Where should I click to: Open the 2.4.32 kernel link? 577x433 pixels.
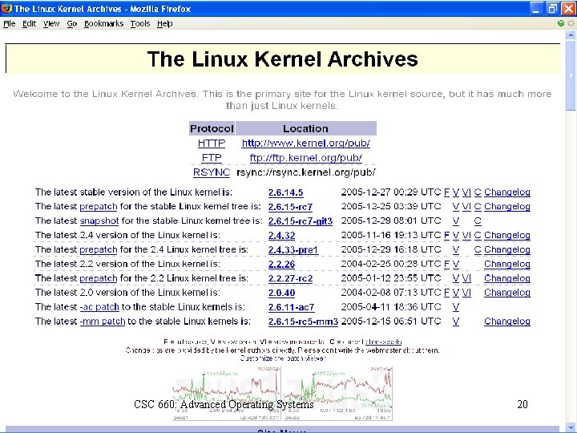[281, 236]
